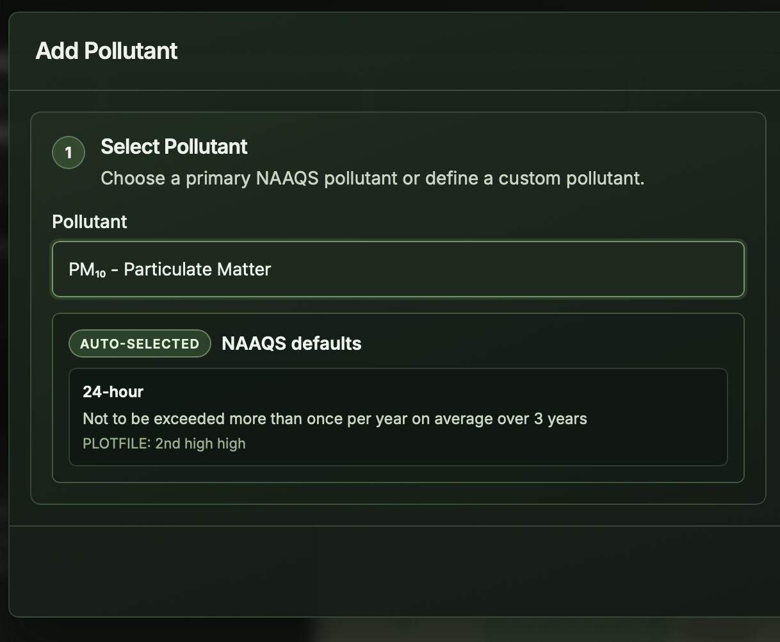780x642 pixels.
Task: Select the 24-hour averaging period card
Action: point(398,416)
